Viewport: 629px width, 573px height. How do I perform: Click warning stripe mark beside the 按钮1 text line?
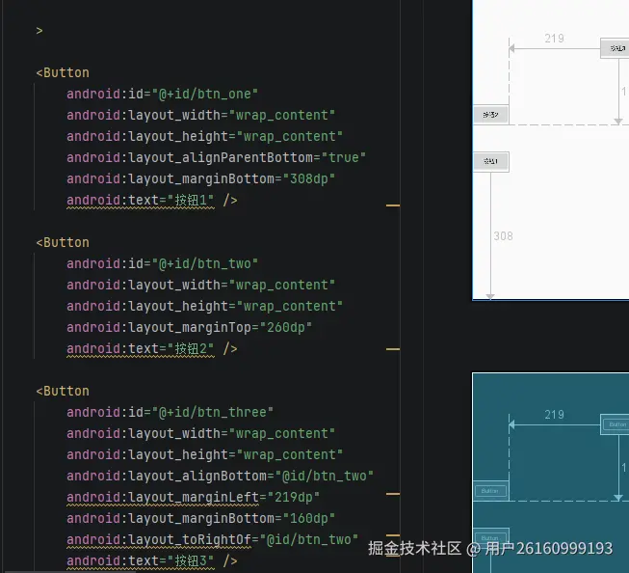[393, 205]
